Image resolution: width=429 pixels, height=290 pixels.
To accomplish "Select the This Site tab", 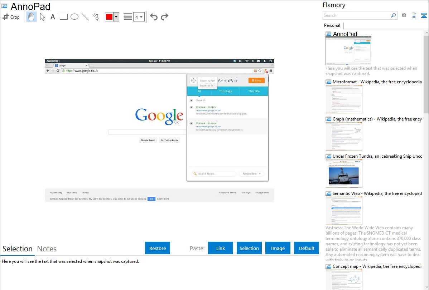I will point(254,91).
